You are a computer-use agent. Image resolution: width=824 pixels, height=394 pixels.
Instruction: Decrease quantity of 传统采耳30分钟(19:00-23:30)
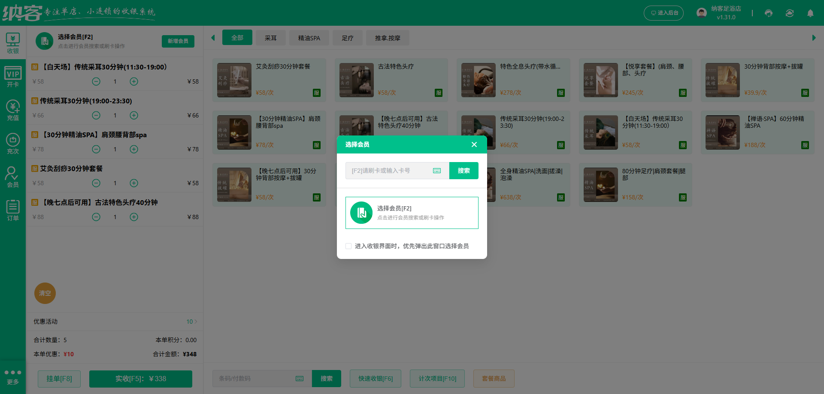point(96,115)
